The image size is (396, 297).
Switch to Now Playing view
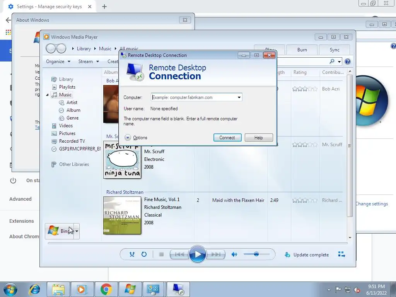[341, 254]
